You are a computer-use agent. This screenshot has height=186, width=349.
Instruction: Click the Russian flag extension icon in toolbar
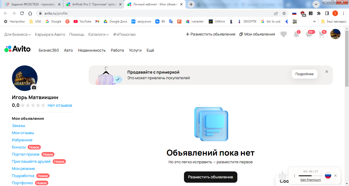(x=294, y=13)
